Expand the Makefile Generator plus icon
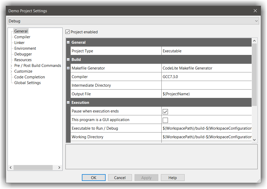This screenshot has width=267, height=189. coord(68,68)
